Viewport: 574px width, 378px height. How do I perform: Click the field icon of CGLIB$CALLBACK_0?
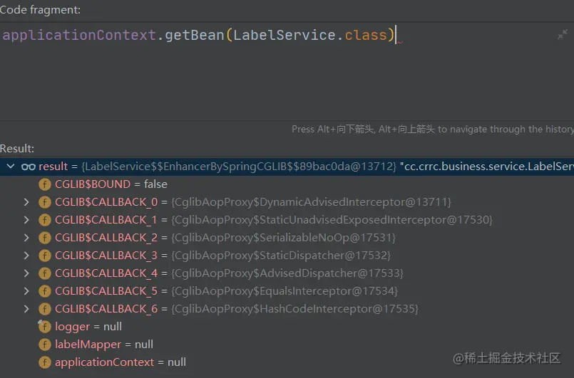click(45, 202)
